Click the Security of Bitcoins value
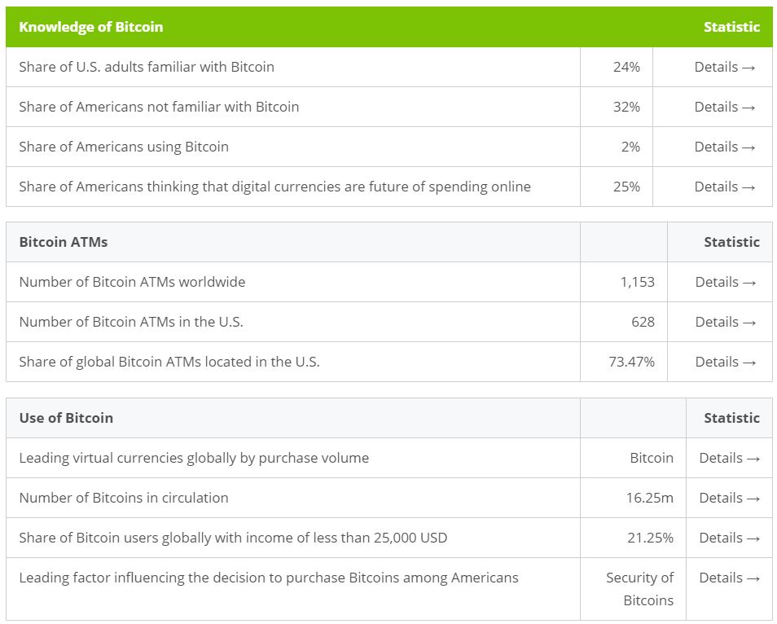The width and height of the screenshot is (777, 624). (x=640, y=589)
